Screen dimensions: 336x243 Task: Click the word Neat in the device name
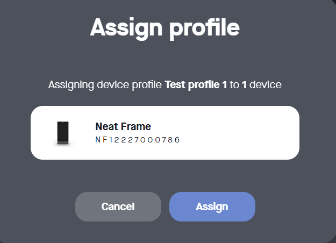click(x=106, y=127)
